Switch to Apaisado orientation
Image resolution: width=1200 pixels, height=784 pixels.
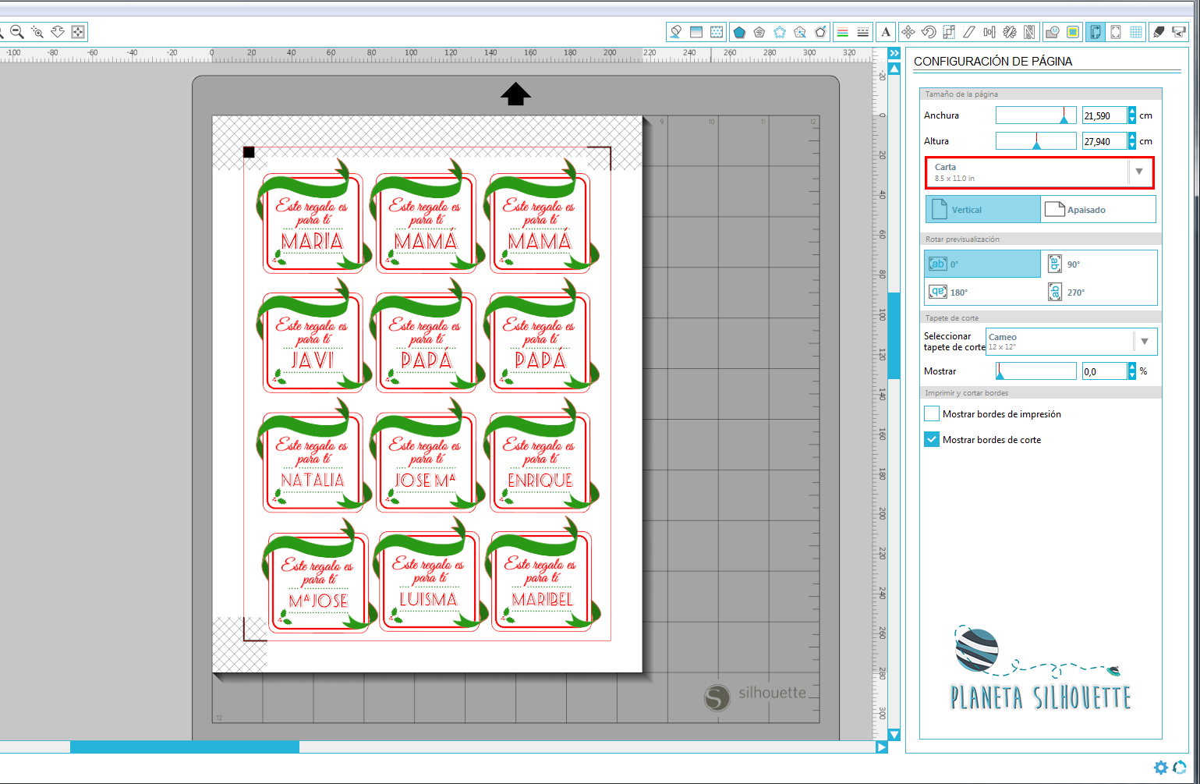point(1098,210)
